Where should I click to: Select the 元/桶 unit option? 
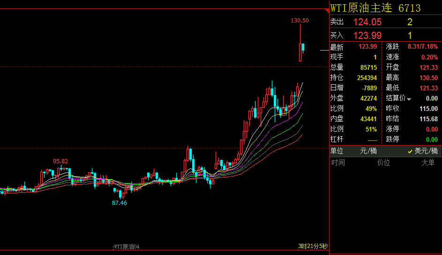[368, 151]
